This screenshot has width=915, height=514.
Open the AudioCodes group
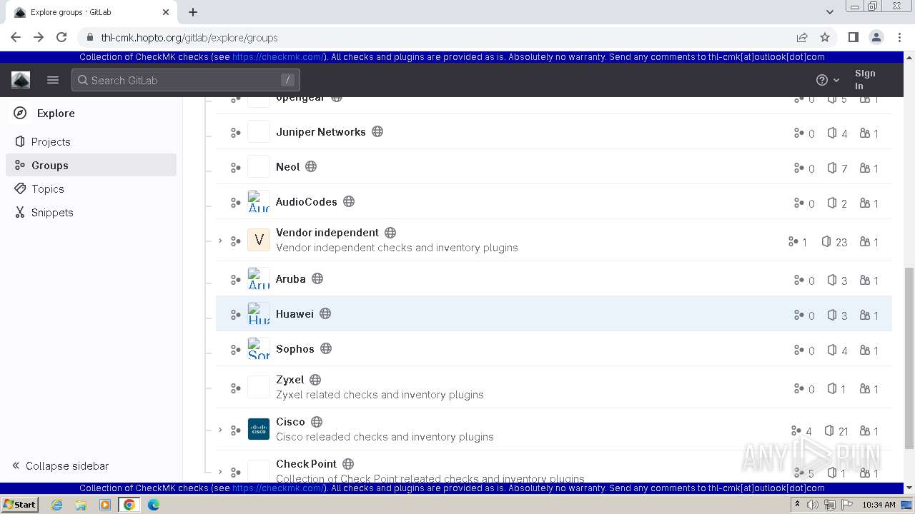point(307,201)
